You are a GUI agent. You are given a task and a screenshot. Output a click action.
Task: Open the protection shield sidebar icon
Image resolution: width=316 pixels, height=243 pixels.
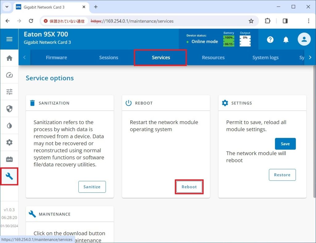[x=9, y=109]
